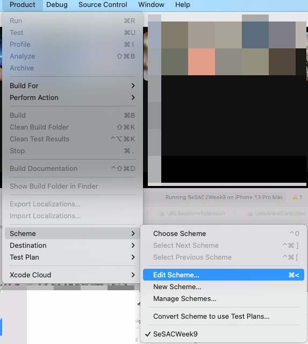Choose Stop menu item

click(73, 151)
